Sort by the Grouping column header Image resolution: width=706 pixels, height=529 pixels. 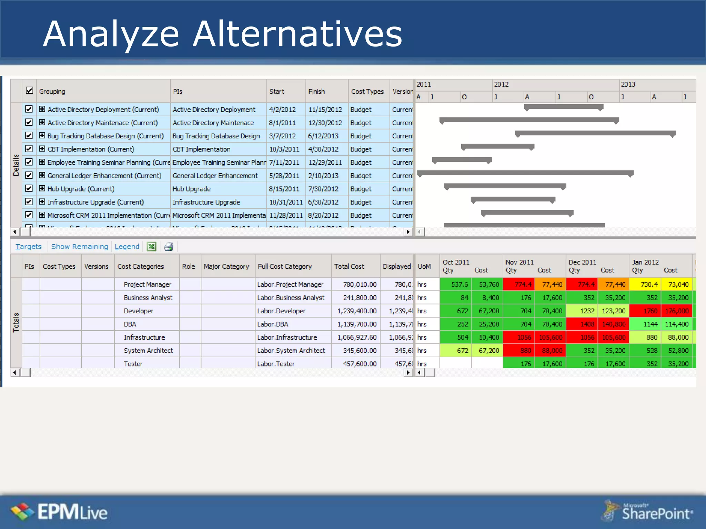coord(103,91)
